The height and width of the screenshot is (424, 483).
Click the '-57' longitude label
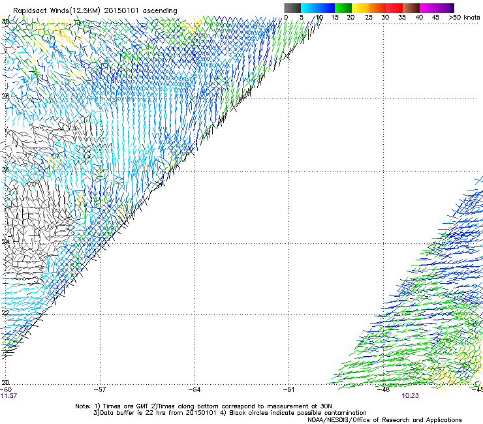tap(100, 389)
